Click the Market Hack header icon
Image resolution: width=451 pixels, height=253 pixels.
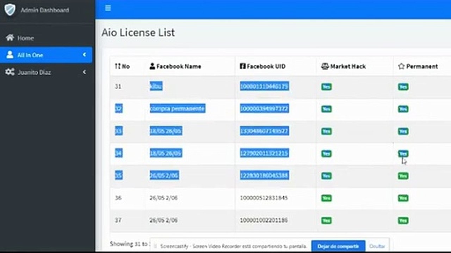click(x=325, y=66)
